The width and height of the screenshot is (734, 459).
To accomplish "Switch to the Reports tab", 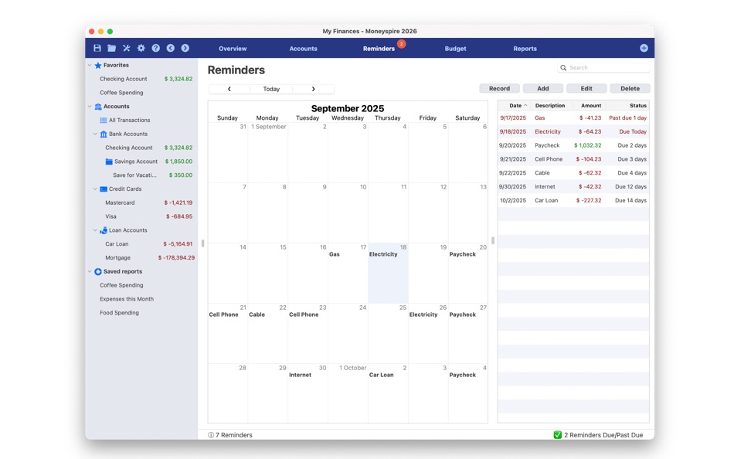I will pyautogui.click(x=525, y=49).
